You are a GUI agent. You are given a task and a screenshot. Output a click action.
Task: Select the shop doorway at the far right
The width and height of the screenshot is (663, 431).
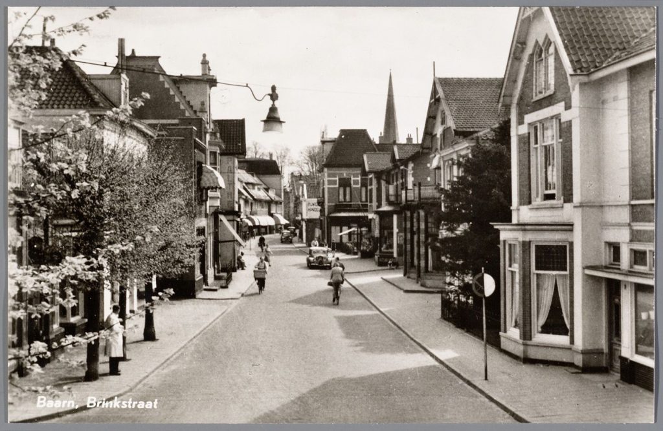[x=614, y=326]
